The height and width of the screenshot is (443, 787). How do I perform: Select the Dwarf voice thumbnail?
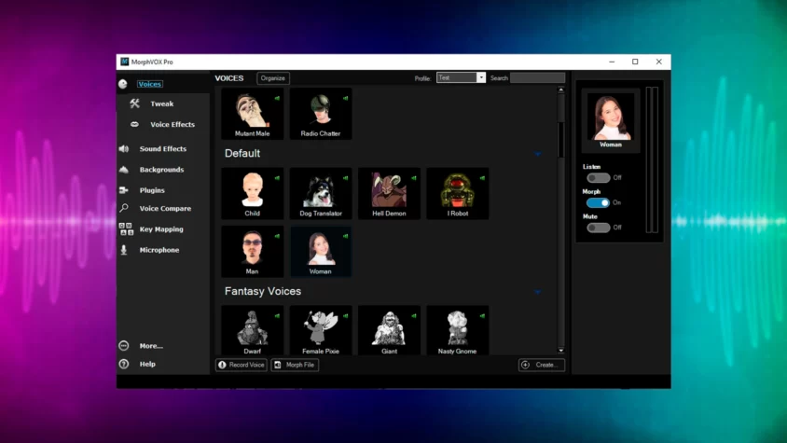point(253,330)
